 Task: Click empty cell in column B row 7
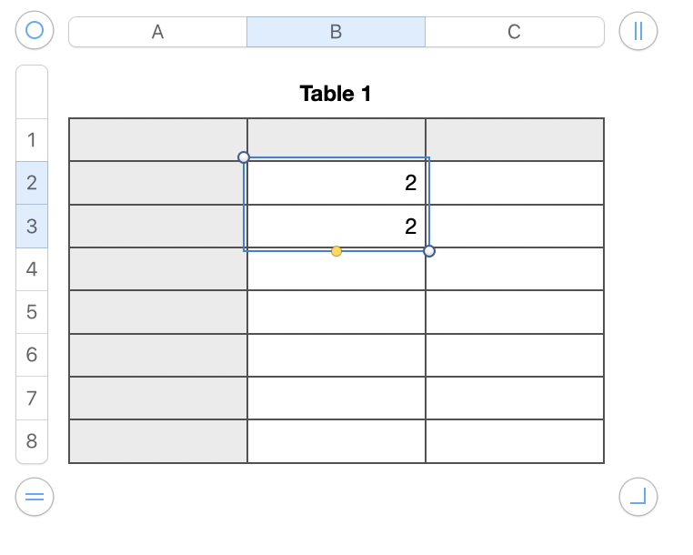point(336,398)
